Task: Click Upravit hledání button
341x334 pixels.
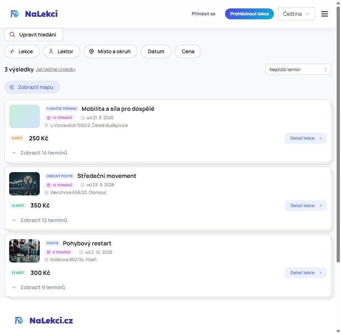Action: pos(34,35)
